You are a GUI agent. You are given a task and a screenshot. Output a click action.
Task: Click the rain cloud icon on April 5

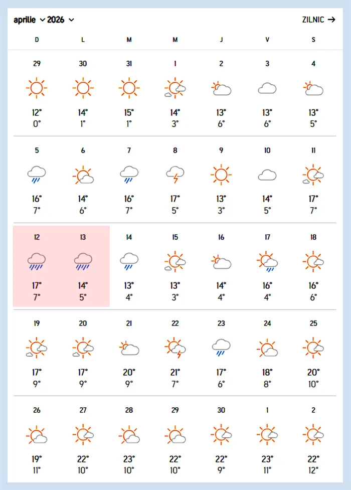[x=37, y=175]
